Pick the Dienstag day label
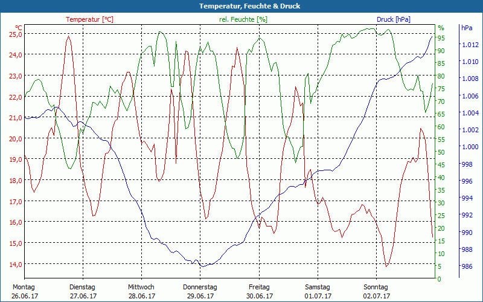The height and width of the screenshot is (302, 483). [x=83, y=287]
